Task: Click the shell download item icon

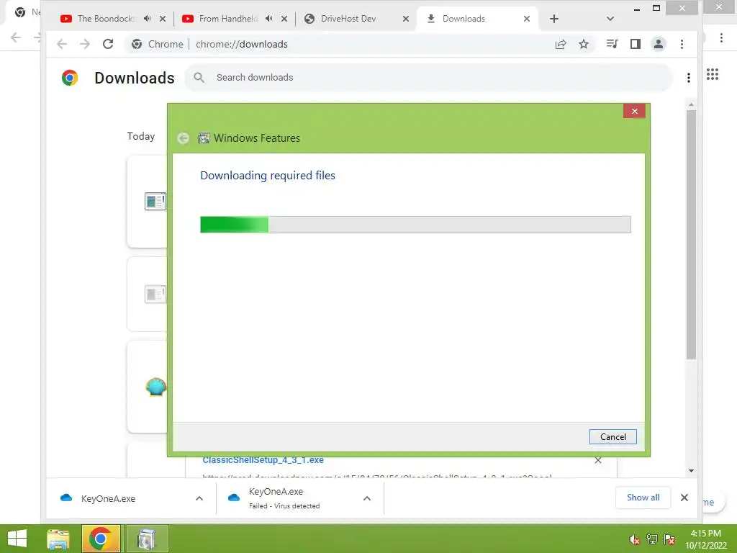Action: point(155,387)
